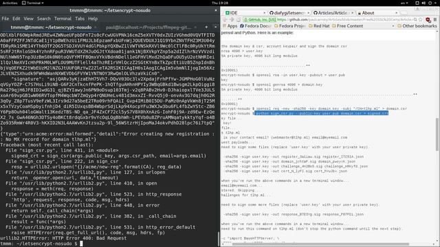Open the Apps bookmarks shortcut
The image size is (440, 247).
[230, 26]
